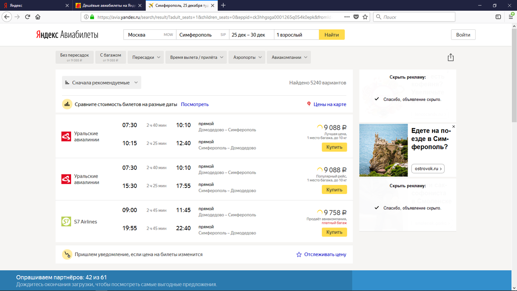Click the 9 758 ₽ price text

click(x=335, y=213)
